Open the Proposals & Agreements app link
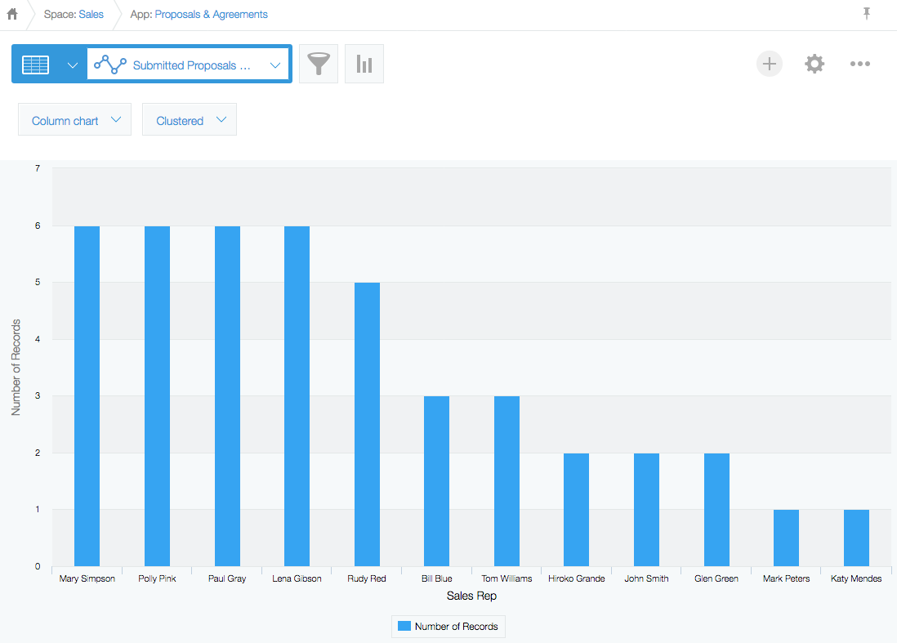Image resolution: width=897 pixels, height=643 pixels. (211, 14)
